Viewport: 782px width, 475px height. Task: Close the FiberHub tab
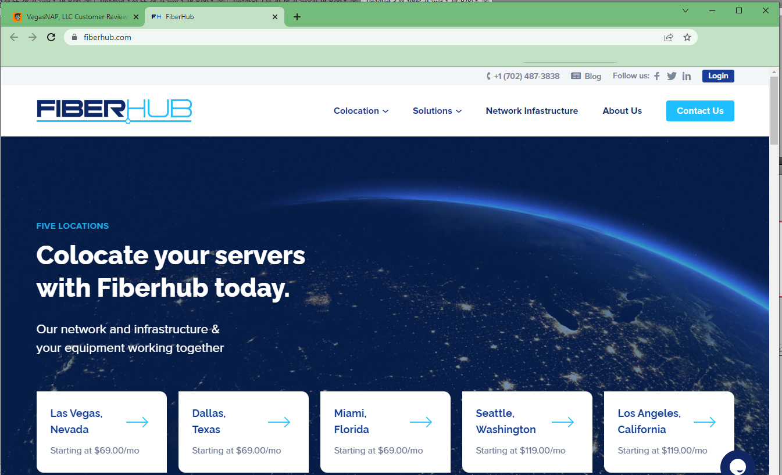276,17
